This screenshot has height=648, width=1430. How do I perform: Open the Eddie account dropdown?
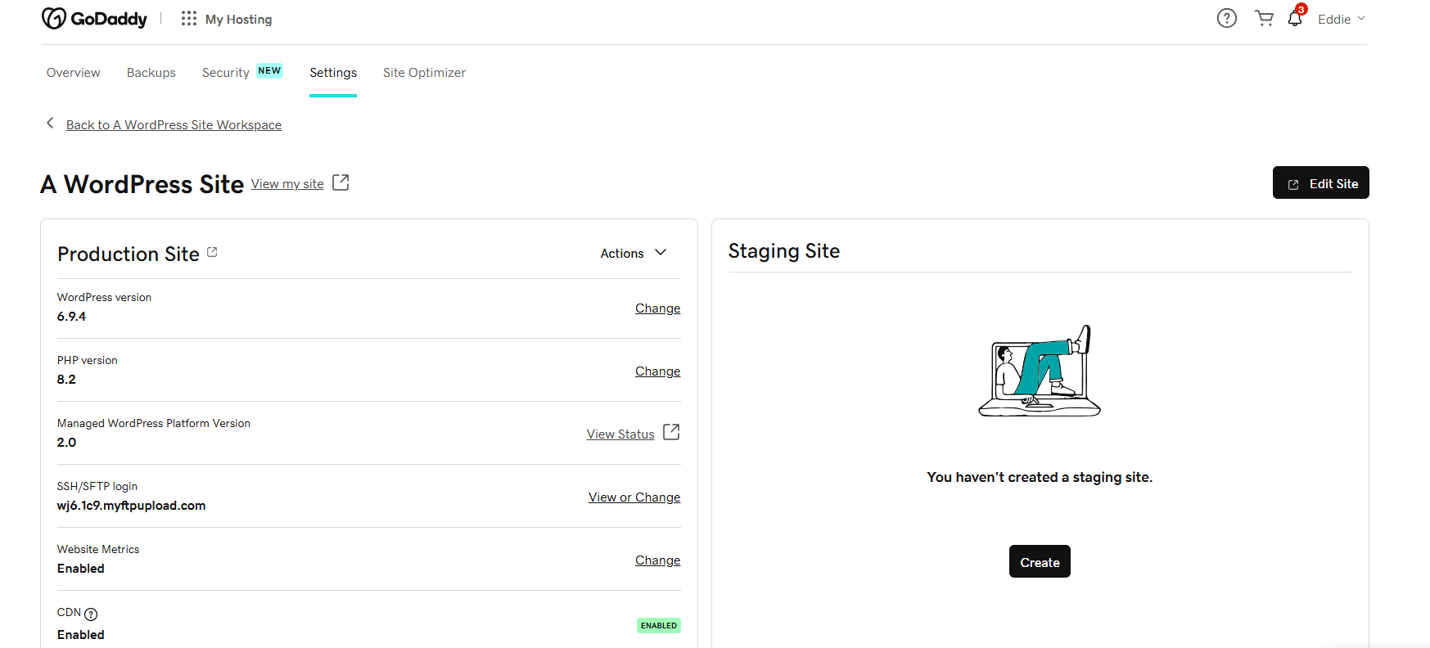(1341, 19)
